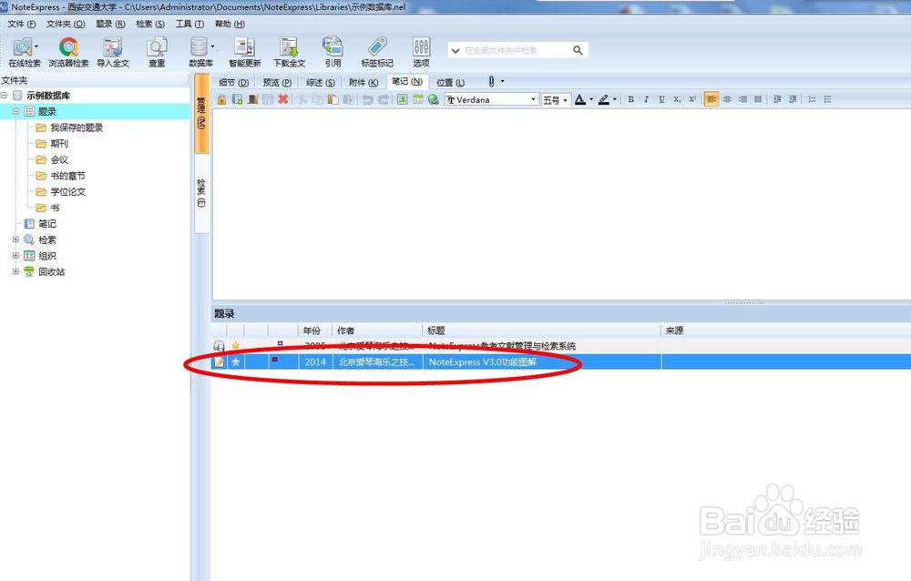Image resolution: width=911 pixels, height=581 pixels.
Task: Toggle left text alignment
Action: (x=711, y=99)
